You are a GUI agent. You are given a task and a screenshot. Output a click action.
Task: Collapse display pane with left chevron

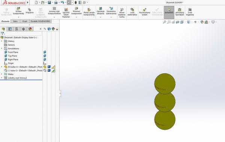pos(41,29)
